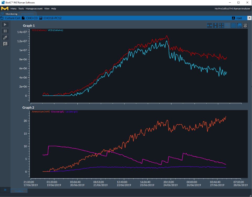Screen dimensions: 252x197
Task: Click the export chart icon above Graph 1
Action: pos(240,25)
